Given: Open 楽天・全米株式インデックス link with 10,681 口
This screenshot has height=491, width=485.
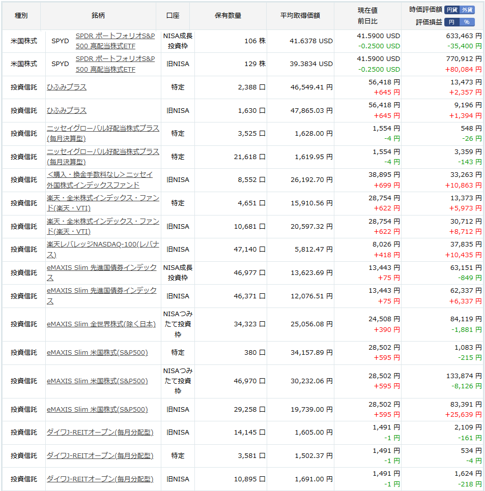Looking at the screenshot, I should point(103,226).
